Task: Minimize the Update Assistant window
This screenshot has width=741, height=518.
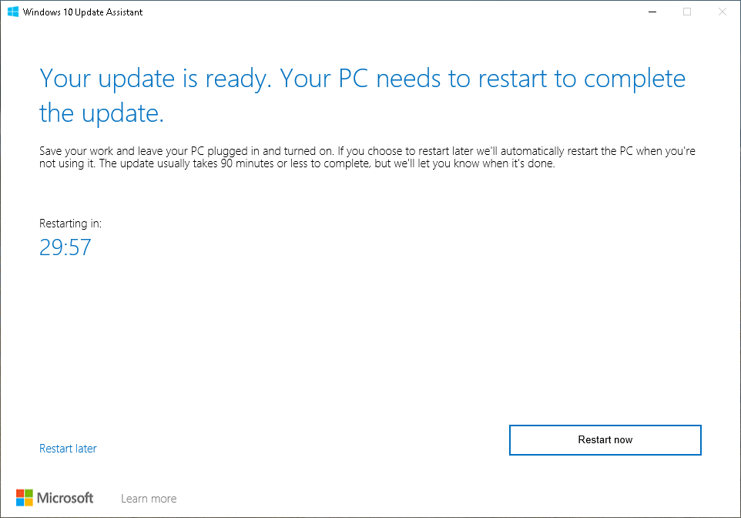Action: (x=652, y=12)
